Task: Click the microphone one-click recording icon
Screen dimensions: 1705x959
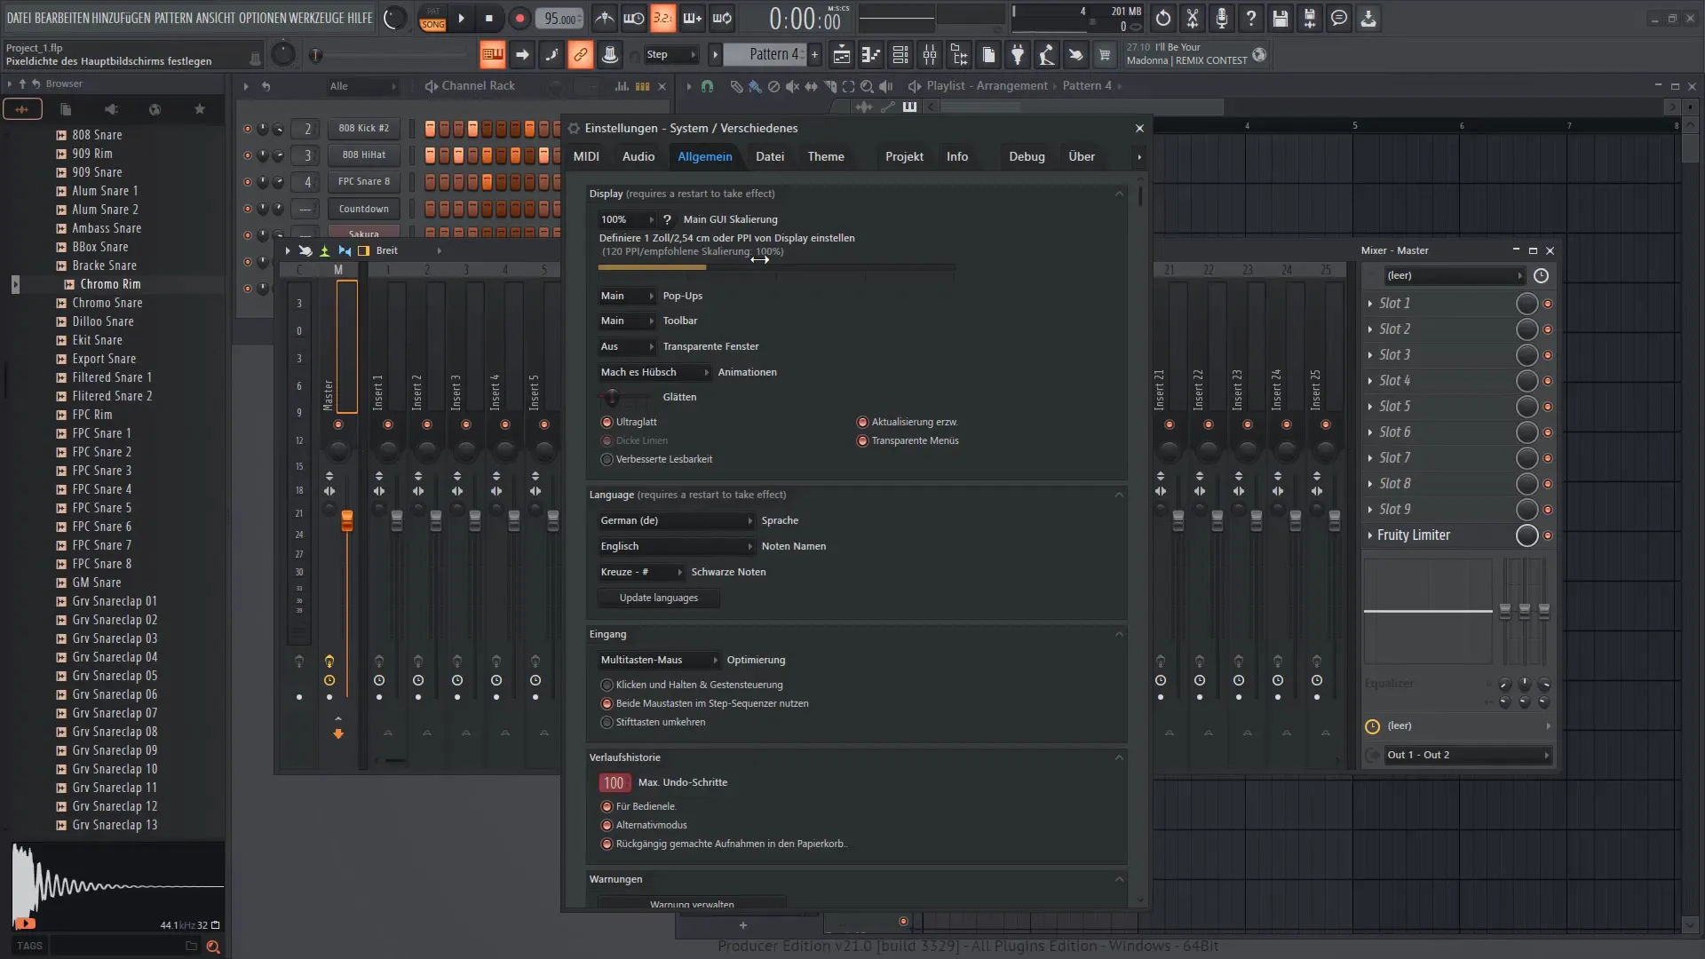Action: tap(1222, 18)
